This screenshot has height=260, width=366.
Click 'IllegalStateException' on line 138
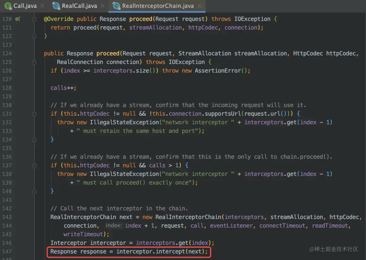[x=124, y=174]
